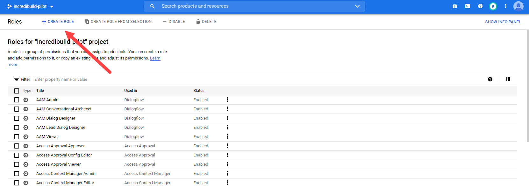Follow the Learn more link
The width and height of the screenshot is (529, 187).
155,58
